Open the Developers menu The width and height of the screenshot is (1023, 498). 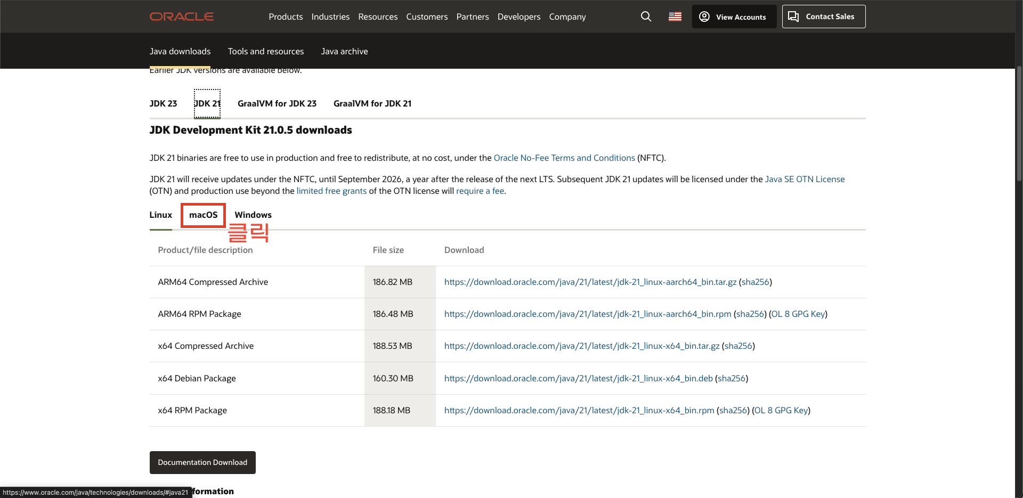(x=519, y=17)
